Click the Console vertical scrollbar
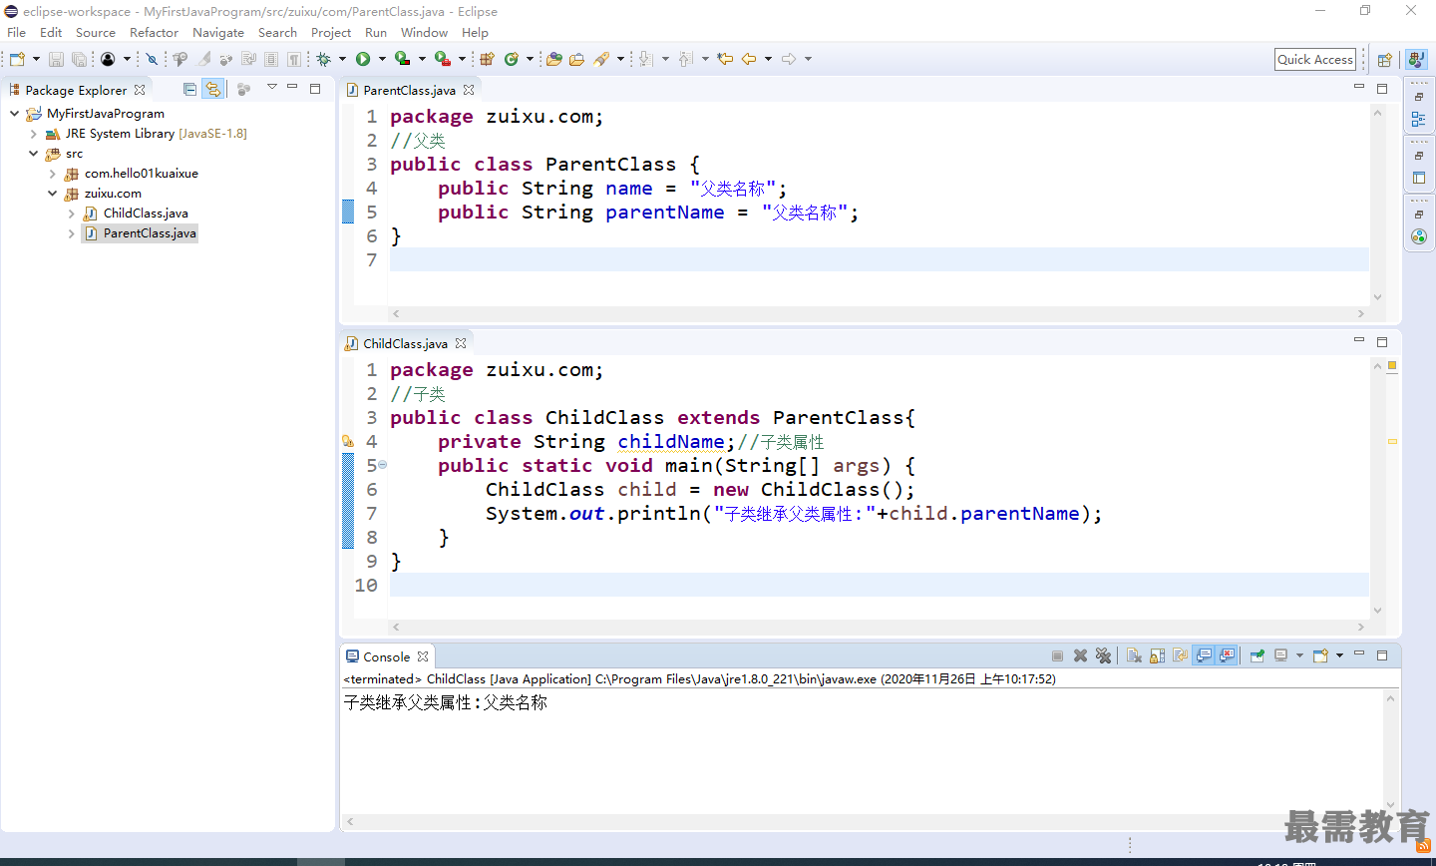1436x866 pixels. coord(1391,752)
